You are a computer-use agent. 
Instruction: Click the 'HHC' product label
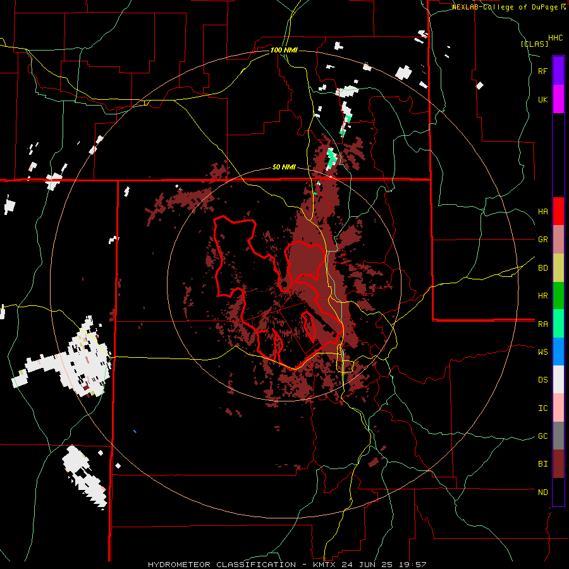[556, 38]
